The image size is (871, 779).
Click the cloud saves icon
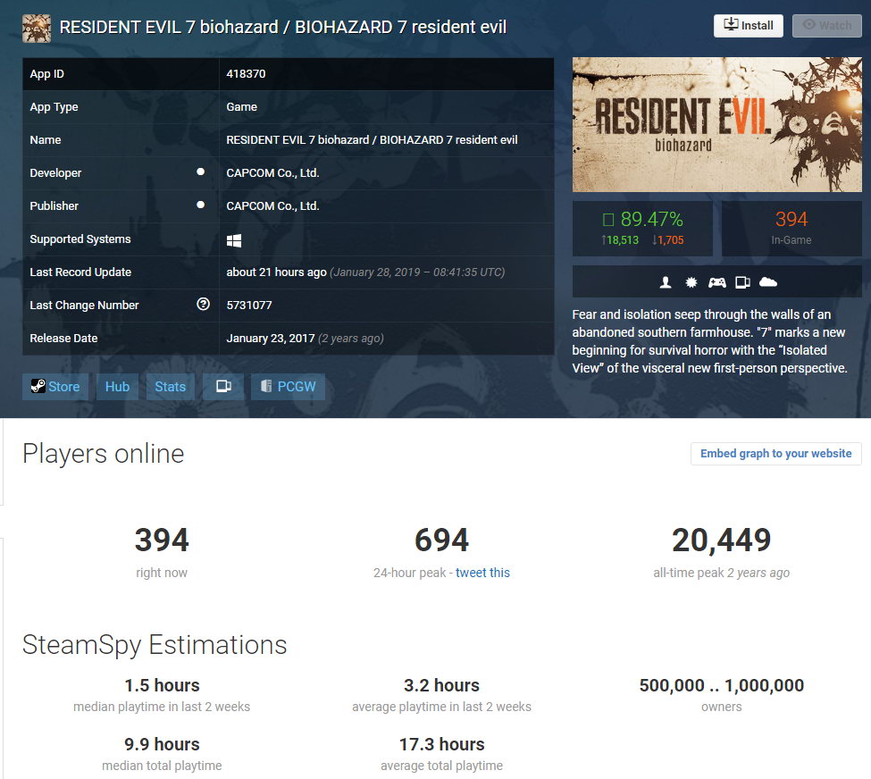[766, 281]
